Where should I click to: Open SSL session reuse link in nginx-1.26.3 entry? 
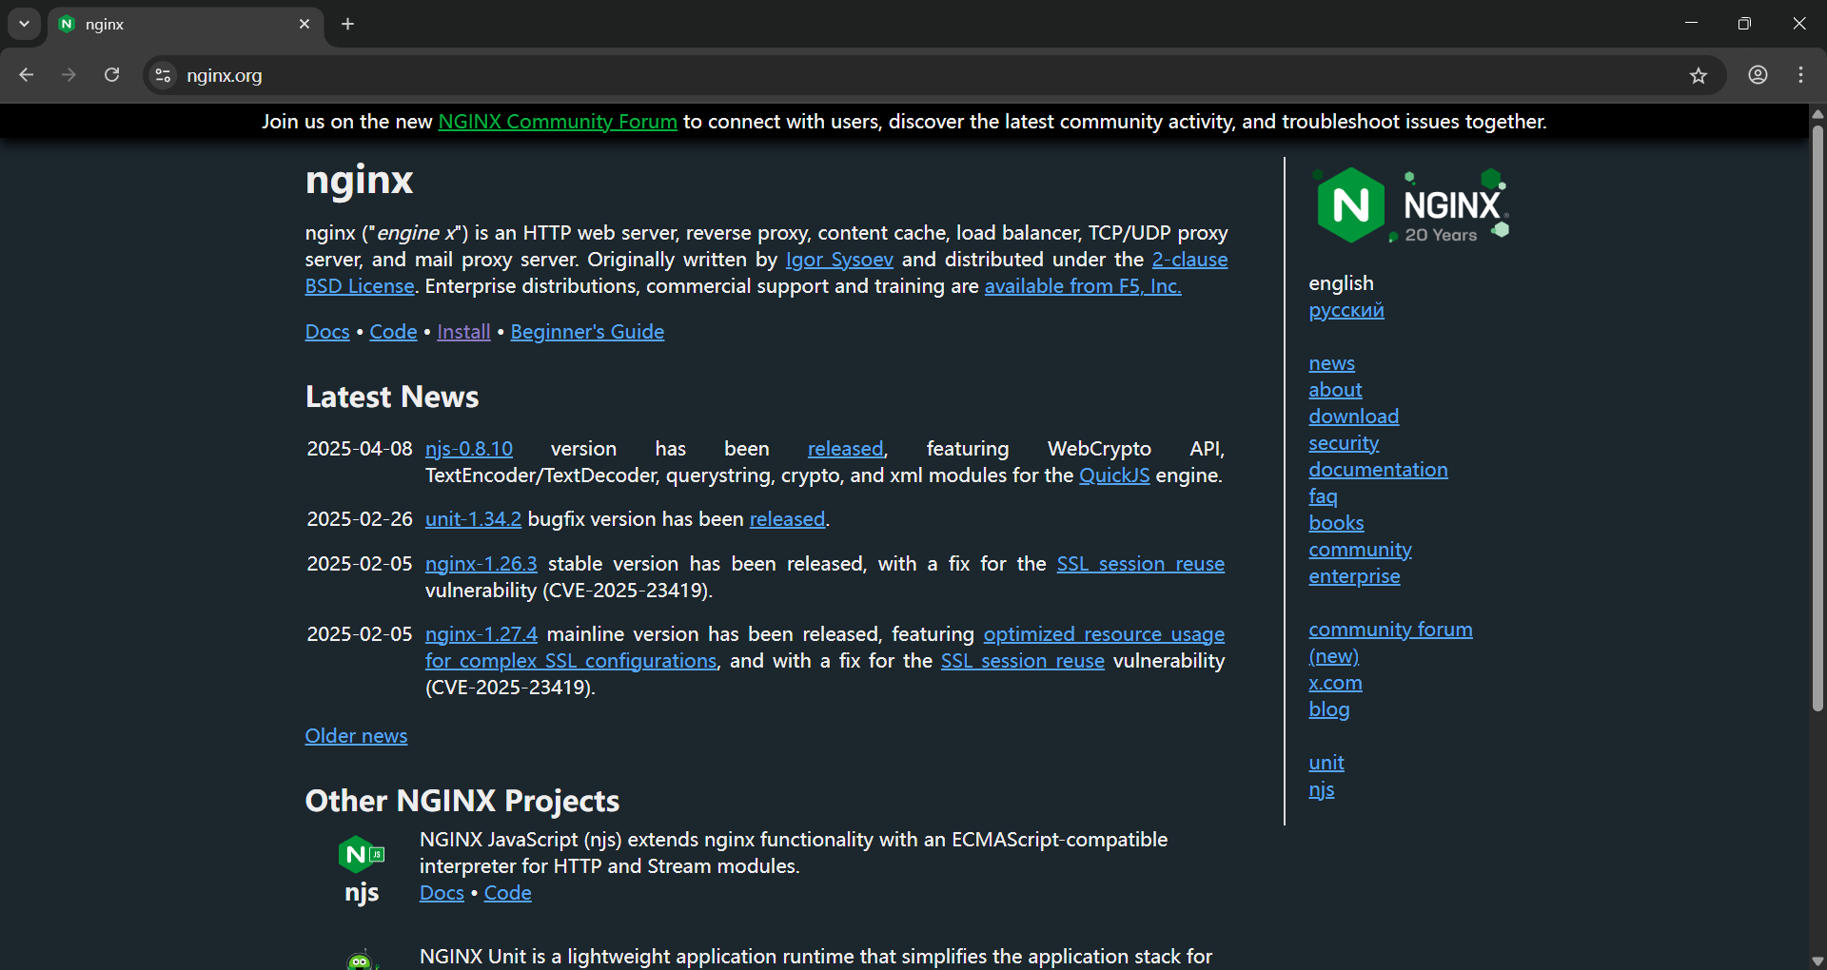[x=1140, y=564]
